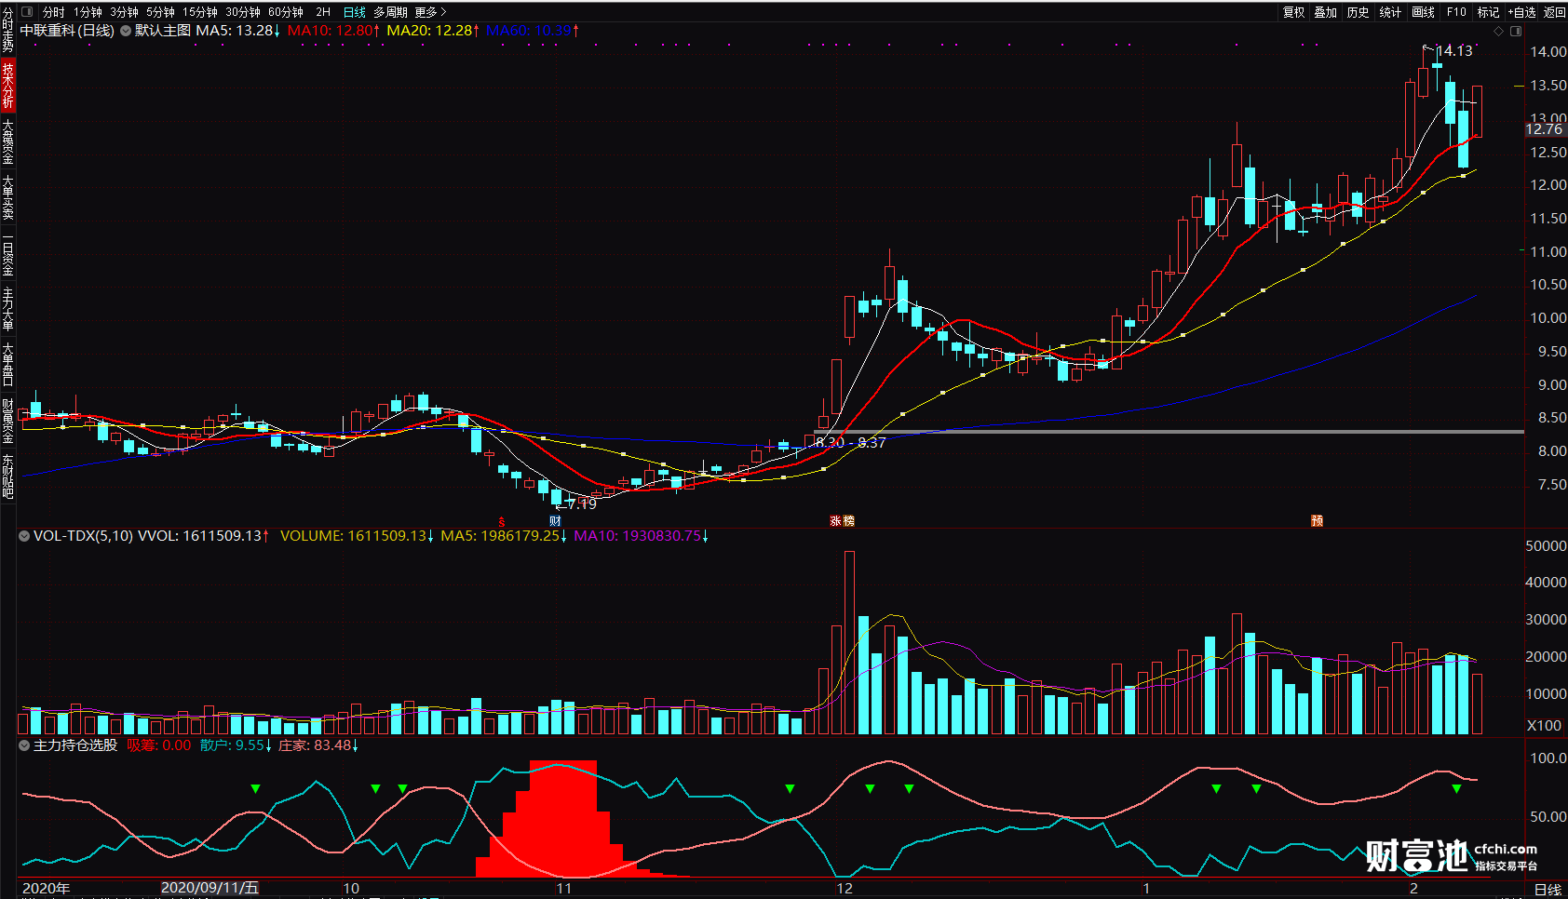Expand the 更多 periods menu
Screen dimensions: 1568x899
(430, 12)
